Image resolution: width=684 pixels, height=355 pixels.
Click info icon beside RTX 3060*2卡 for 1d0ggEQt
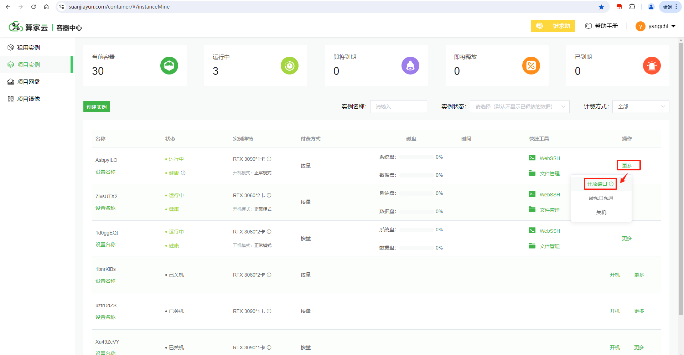pos(269,232)
